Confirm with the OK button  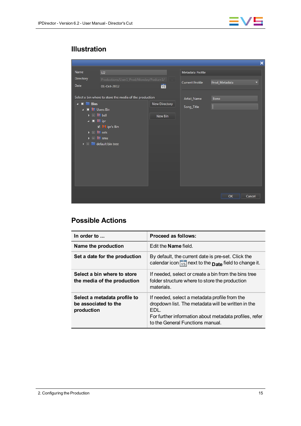(230, 196)
